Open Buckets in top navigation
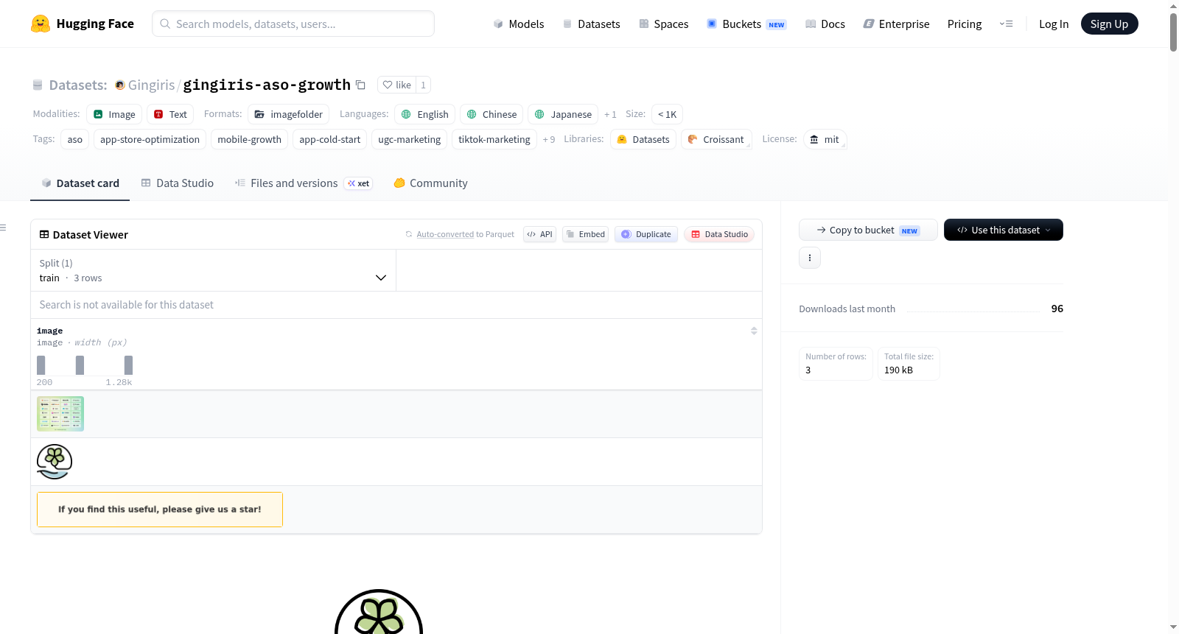This screenshot has width=1179, height=634. [x=746, y=24]
